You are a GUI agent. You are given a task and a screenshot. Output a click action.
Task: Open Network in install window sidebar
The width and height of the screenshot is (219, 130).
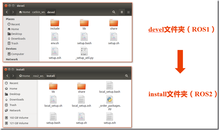pos(13,110)
